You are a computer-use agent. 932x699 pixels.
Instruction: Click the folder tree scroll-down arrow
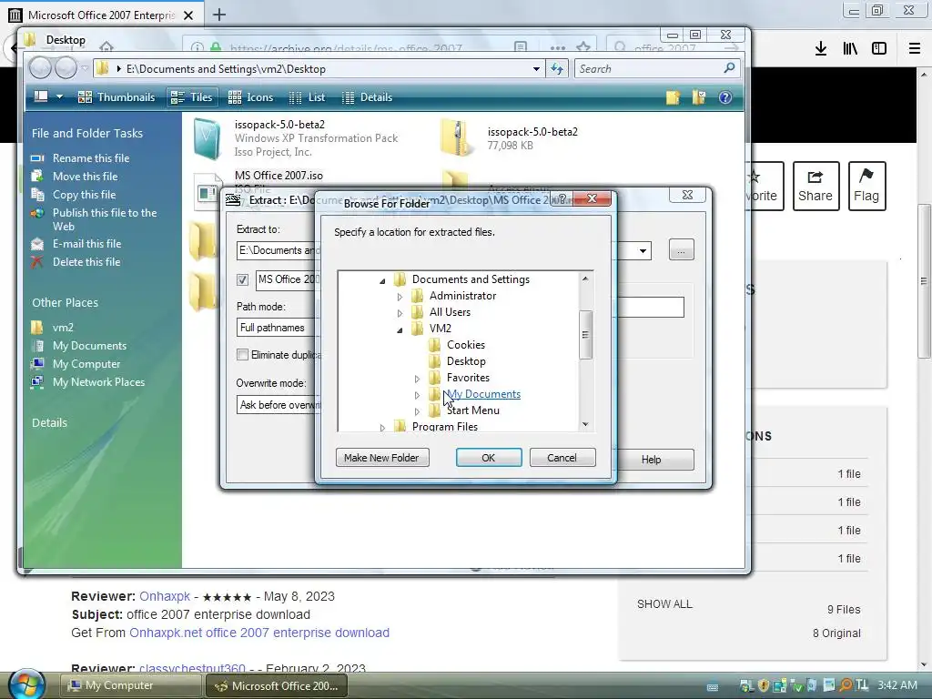[585, 424]
